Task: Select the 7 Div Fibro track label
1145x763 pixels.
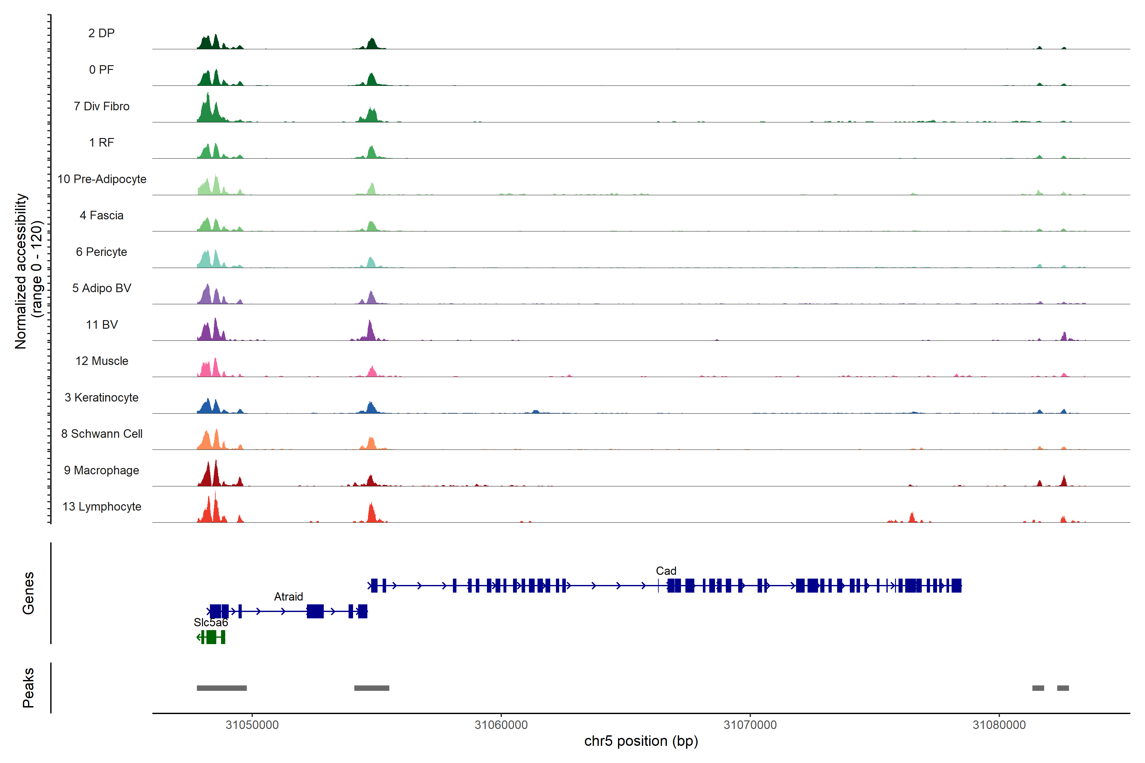Action: point(101,106)
